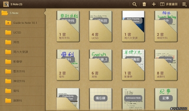Open the 記事 note
Screen dimensions: 189x111
click(166, 99)
